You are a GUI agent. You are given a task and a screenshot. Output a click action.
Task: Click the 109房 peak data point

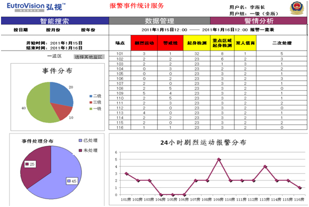click(x=219, y=160)
